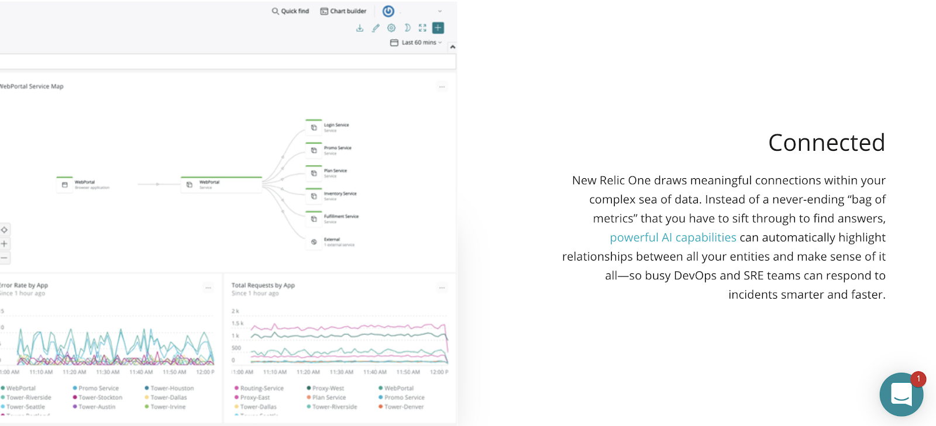Select the Inventory Service node icon

click(x=314, y=196)
